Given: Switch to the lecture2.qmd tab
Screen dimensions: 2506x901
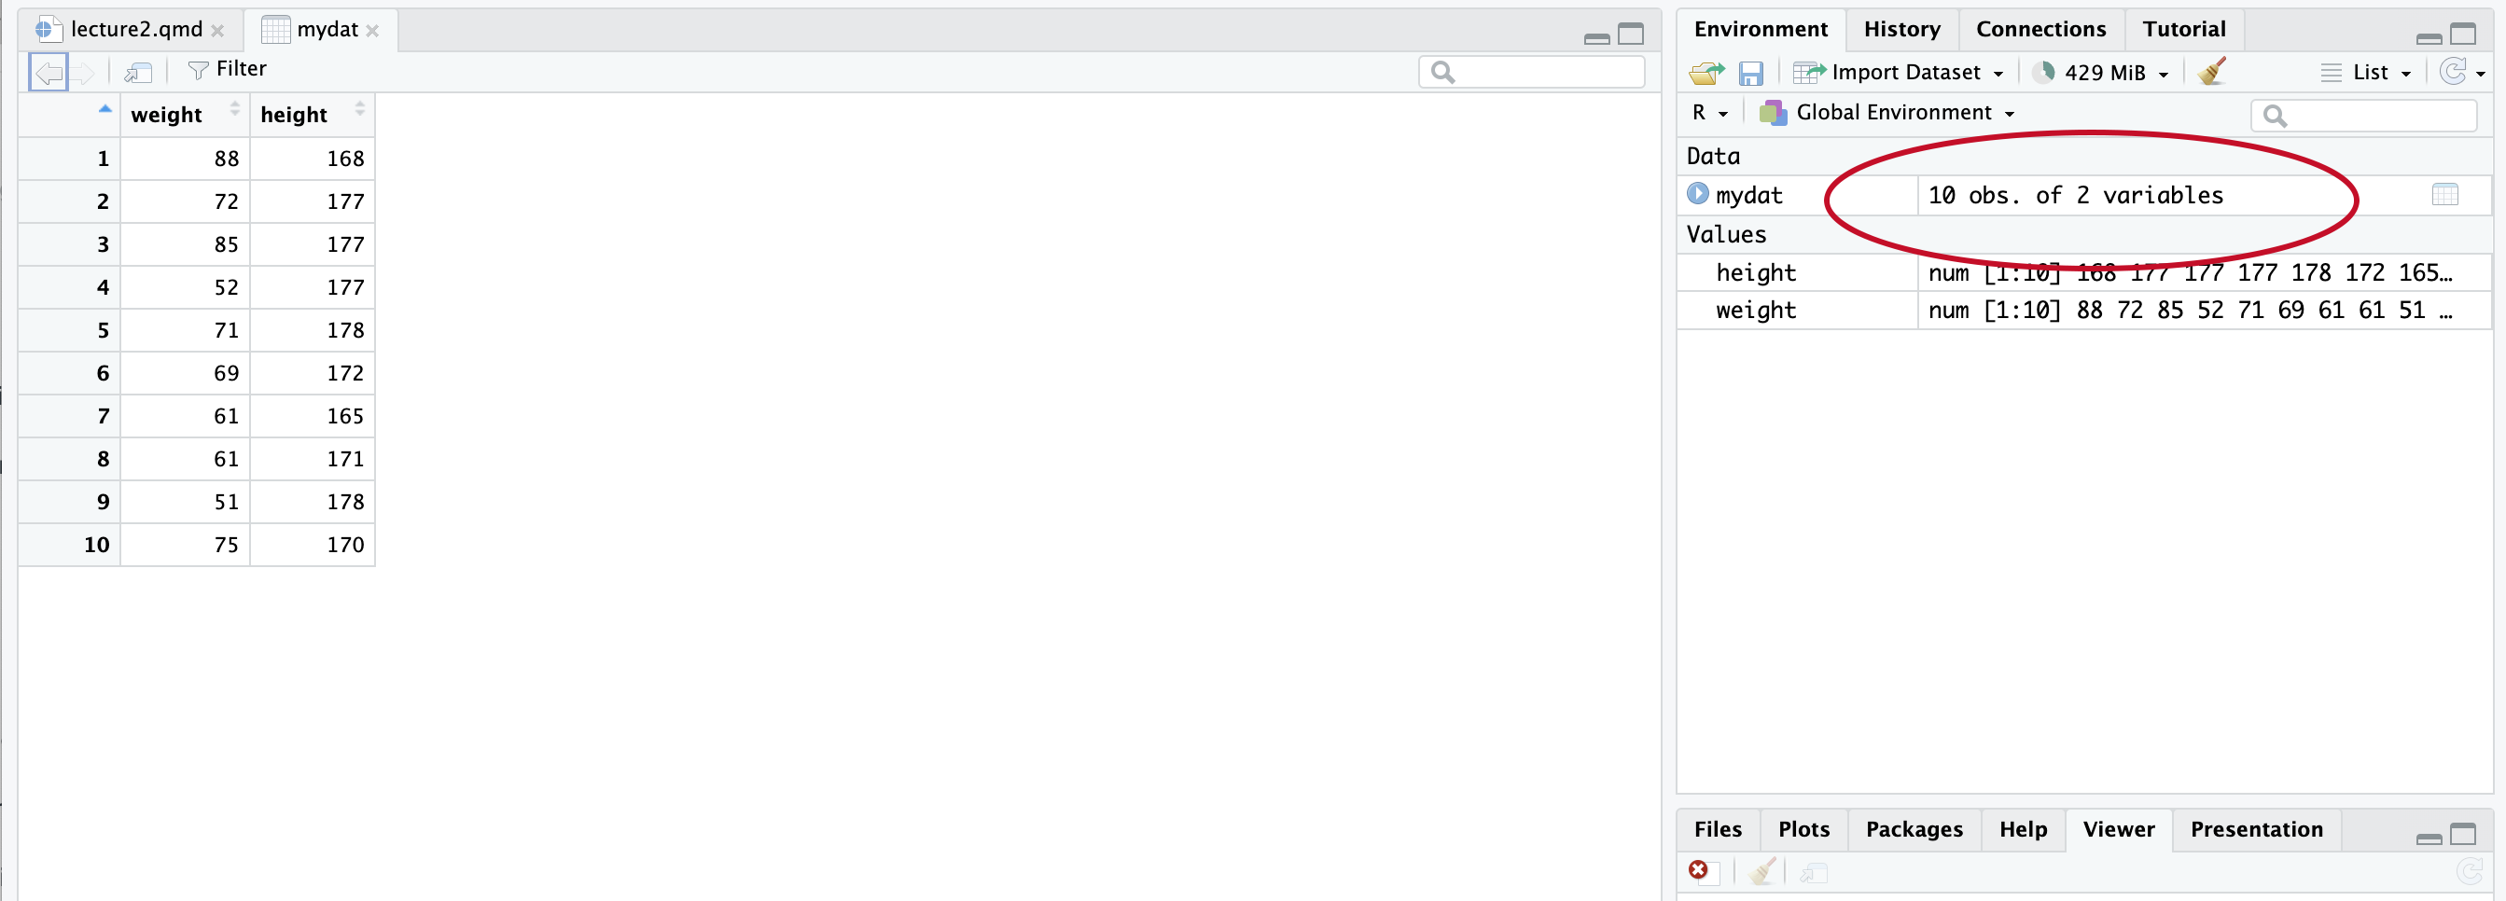Looking at the screenshot, I should pos(135,29).
